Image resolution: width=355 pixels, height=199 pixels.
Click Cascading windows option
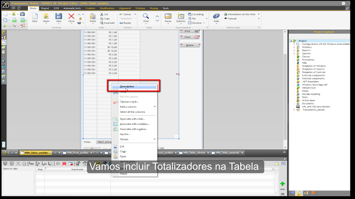click(x=196, y=14)
